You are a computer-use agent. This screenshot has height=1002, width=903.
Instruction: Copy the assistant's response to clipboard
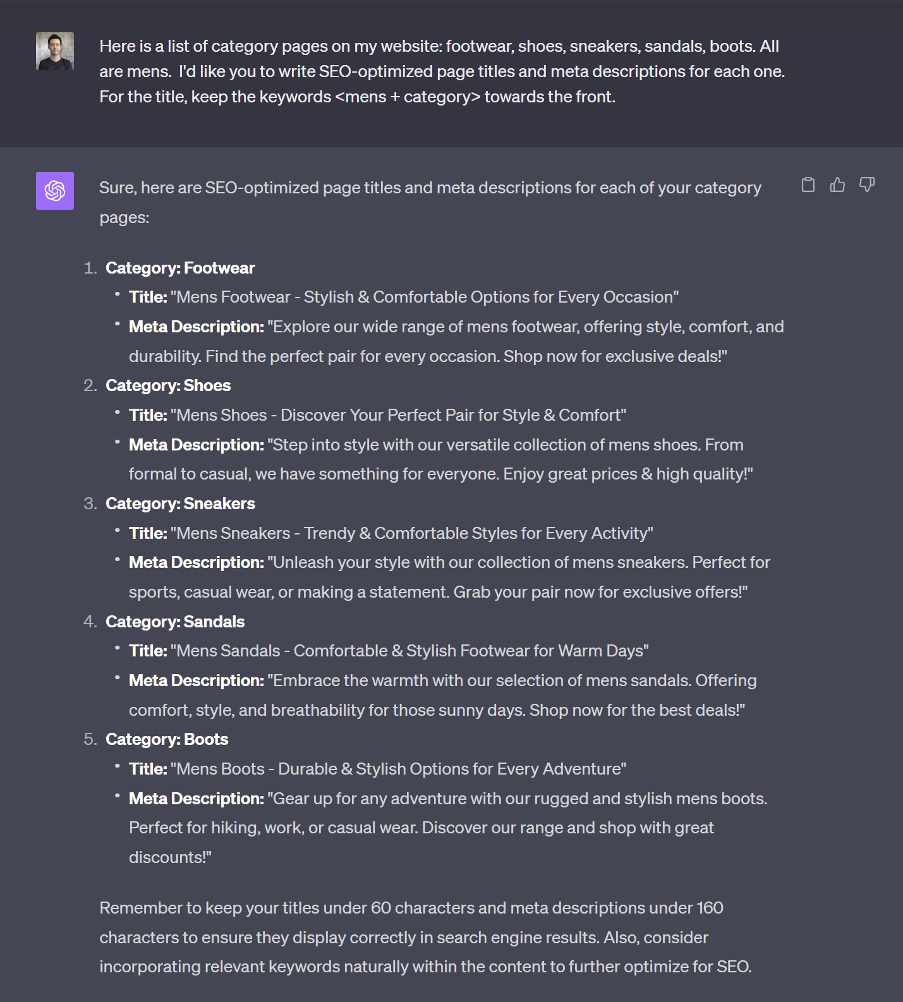tap(808, 184)
